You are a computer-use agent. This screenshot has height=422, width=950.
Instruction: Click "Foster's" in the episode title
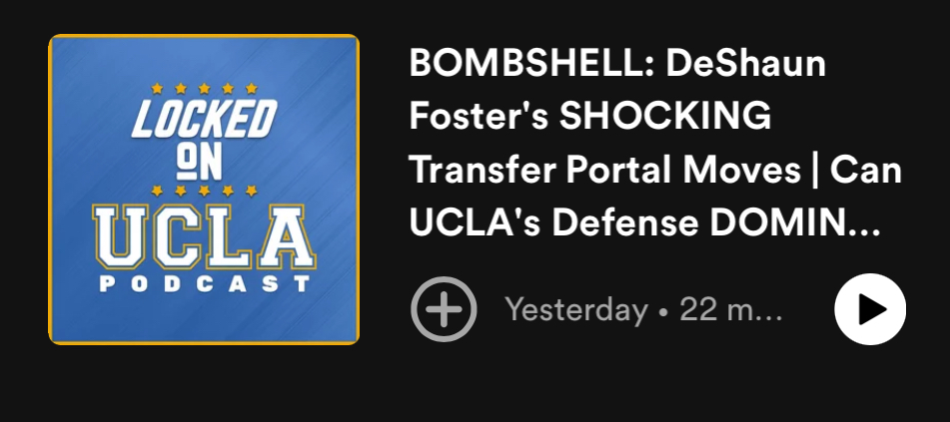(475, 118)
